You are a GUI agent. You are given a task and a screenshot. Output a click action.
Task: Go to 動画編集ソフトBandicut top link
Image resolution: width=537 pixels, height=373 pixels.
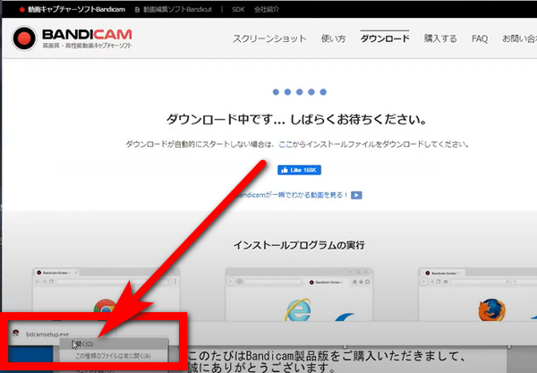177,9
